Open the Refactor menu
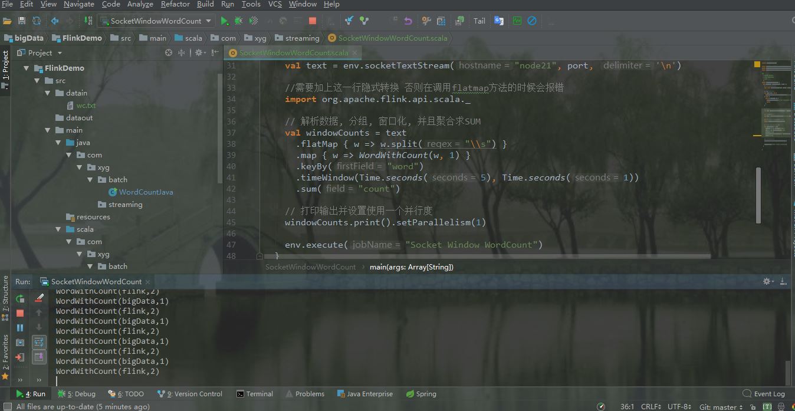Image resolution: width=795 pixels, height=411 pixels. (x=175, y=4)
